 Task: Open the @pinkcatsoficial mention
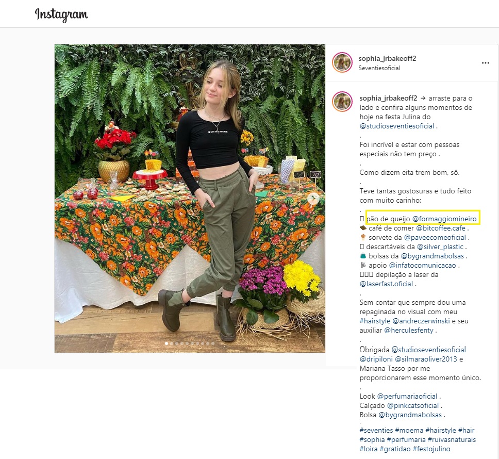pyautogui.click(x=413, y=406)
